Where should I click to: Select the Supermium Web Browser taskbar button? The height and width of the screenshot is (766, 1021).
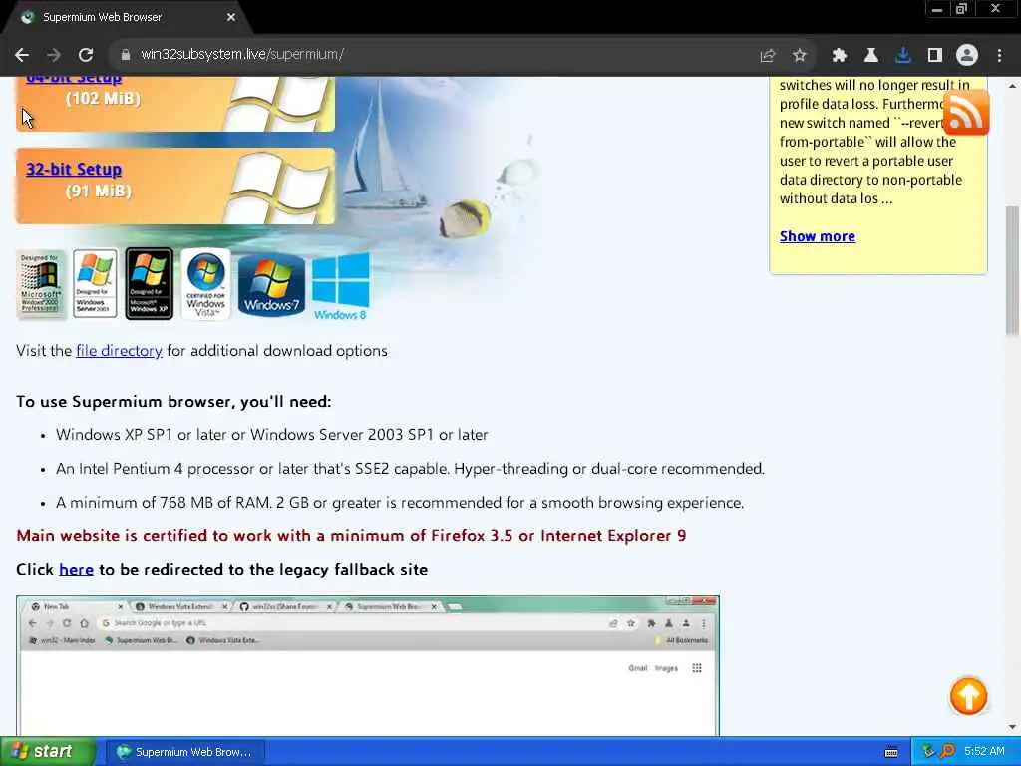(184, 752)
